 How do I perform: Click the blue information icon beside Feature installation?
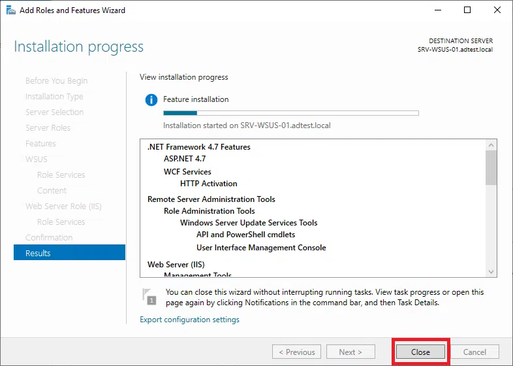[151, 100]
